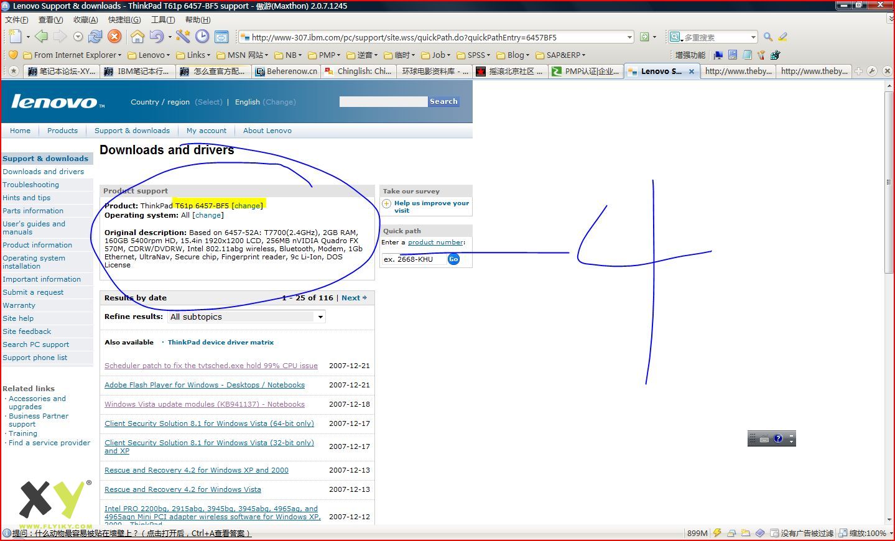Click the Warranty sidebar link
This screenshot has width=895, height=541.
(19, 305)
